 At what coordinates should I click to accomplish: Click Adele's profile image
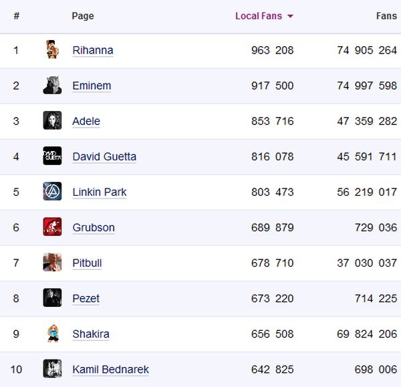pos(52,121)
